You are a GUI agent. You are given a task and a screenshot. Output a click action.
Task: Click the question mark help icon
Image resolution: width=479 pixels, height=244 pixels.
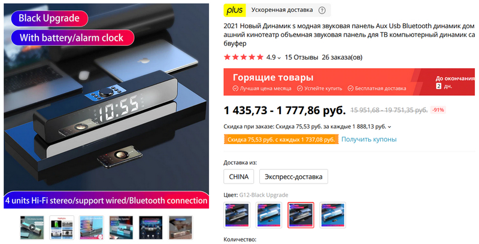[x=322, y=10]
